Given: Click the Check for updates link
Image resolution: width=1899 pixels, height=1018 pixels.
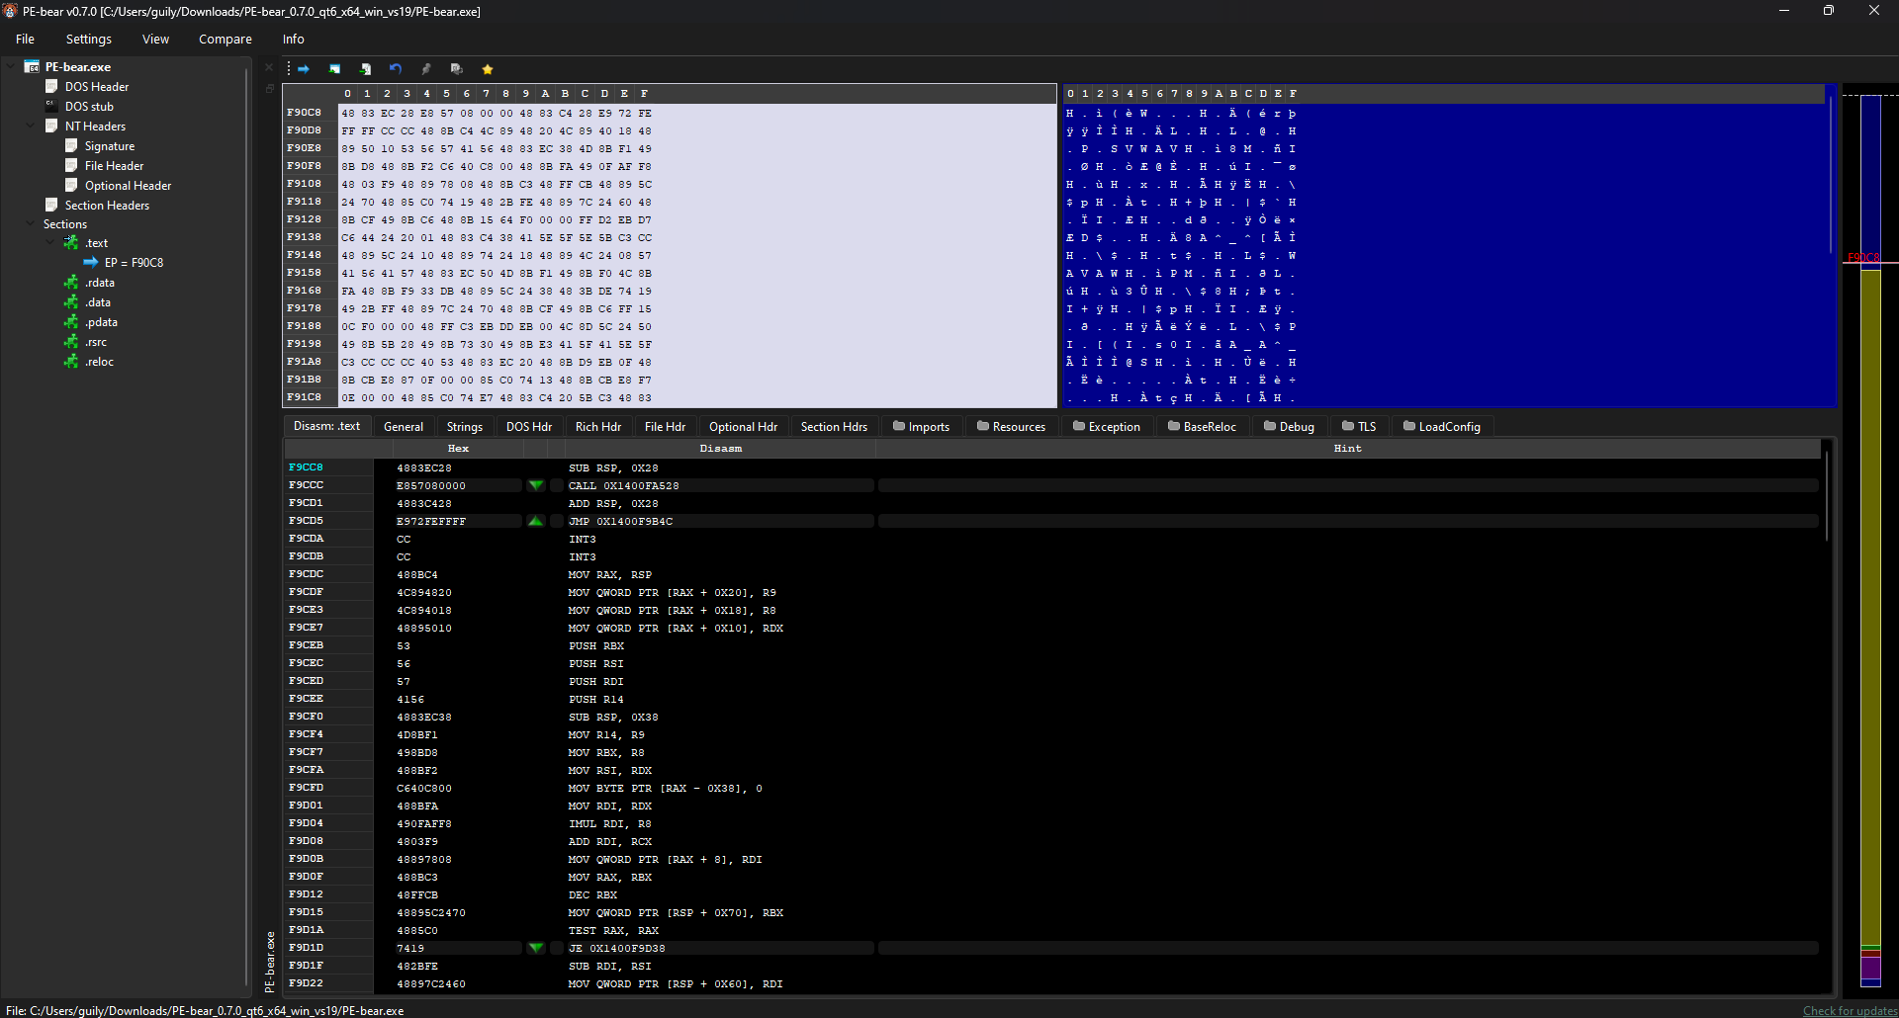Looking at the screenshot, I should click(1849, 1010).
